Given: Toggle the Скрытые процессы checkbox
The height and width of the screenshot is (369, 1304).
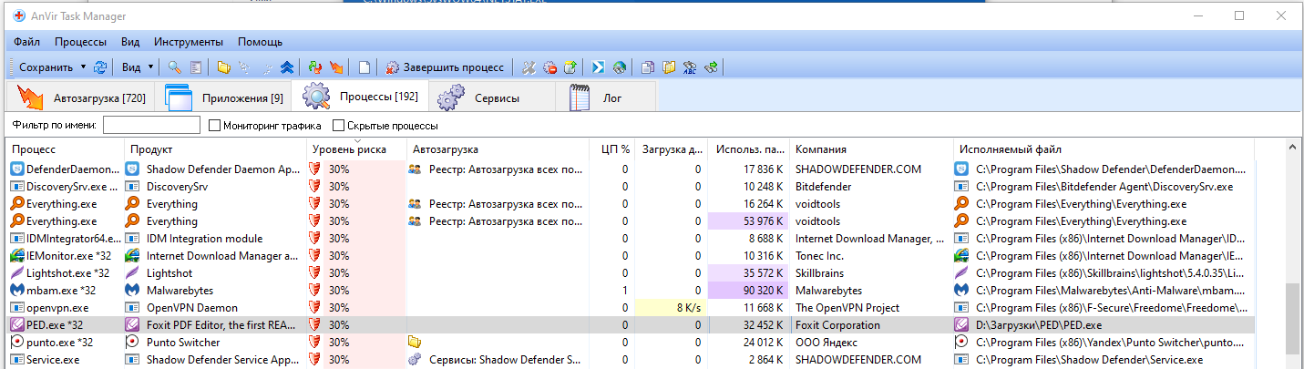Looking at the screenshot, I should (339, 126).
